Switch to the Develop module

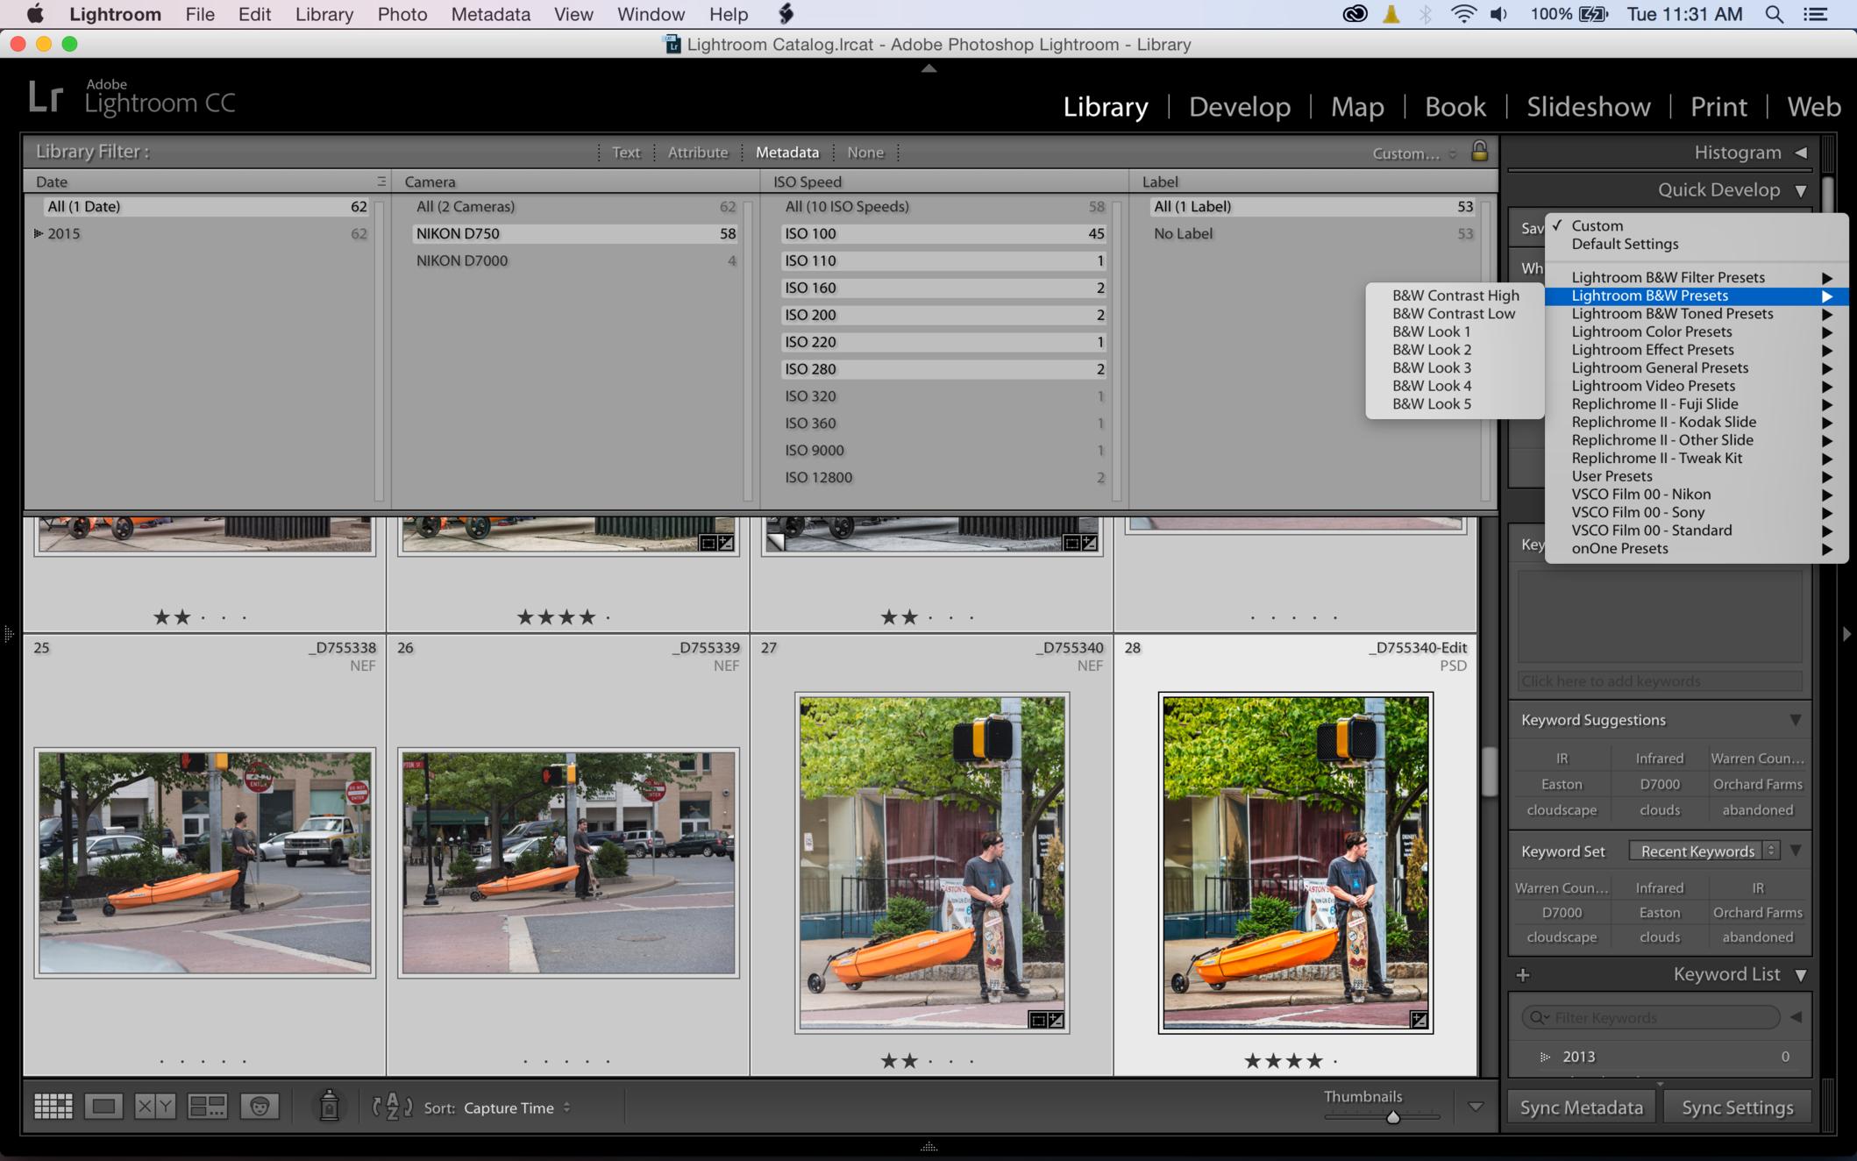[x=1239, y=107]
